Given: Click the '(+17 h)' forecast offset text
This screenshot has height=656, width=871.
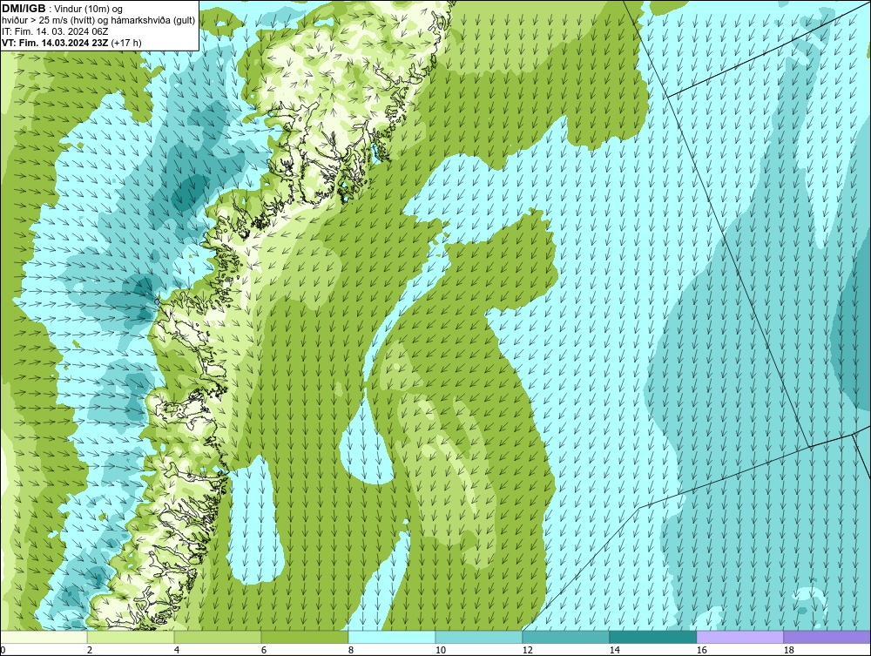Looking at the screenshot, I should coord(126,43).
